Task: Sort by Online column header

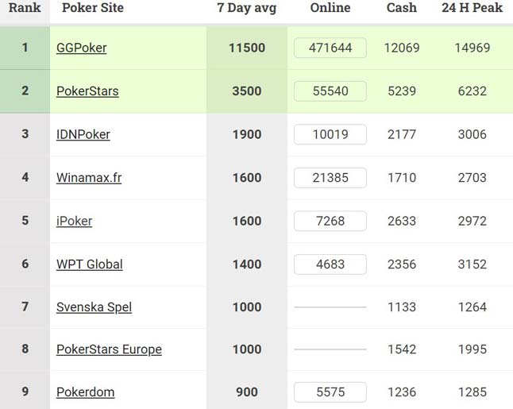Action: [330, 8]
